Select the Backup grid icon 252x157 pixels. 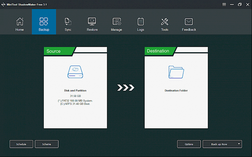[x=44, y=21]
